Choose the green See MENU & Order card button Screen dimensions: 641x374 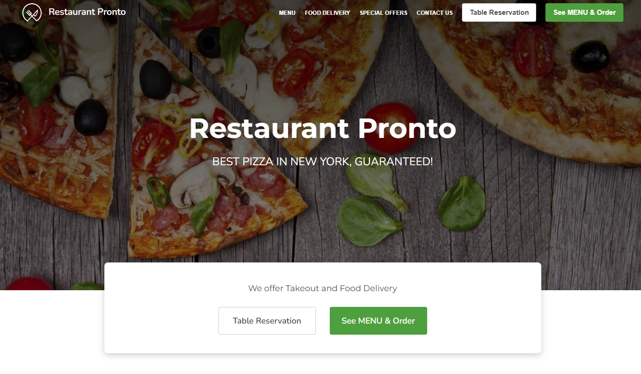click(x=378, y=321)
